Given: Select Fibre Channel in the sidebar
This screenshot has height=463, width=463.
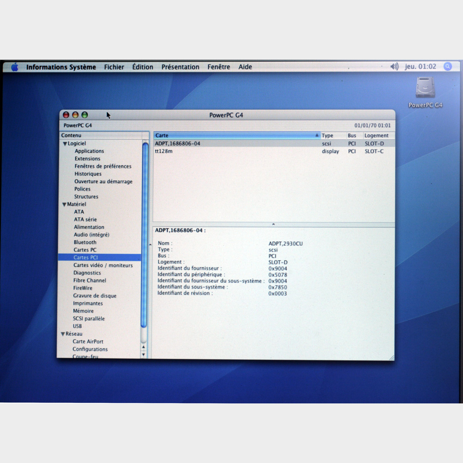Looking at the screenshot, I should (90, 281).
